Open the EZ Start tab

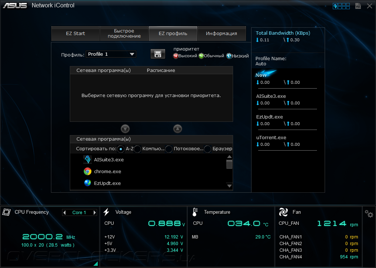76,34
